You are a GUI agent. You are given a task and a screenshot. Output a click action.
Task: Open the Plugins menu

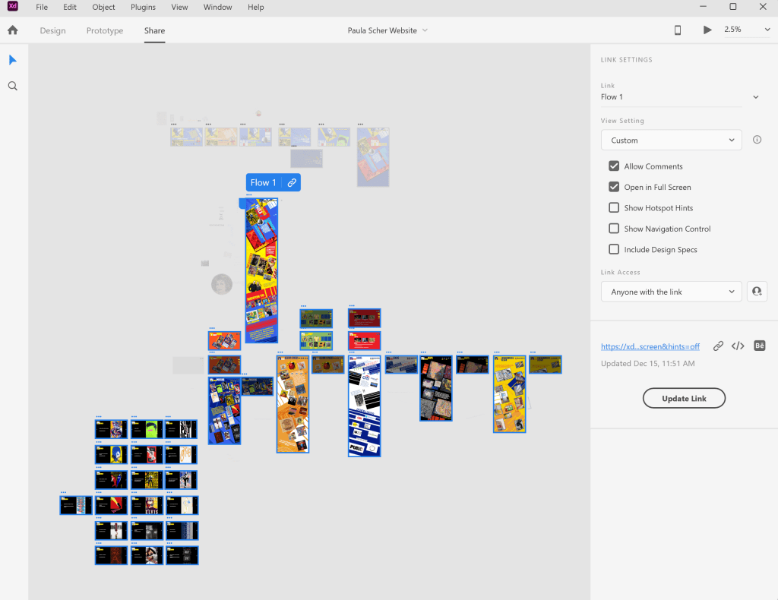pyautogui.click(x=143, y=7)
